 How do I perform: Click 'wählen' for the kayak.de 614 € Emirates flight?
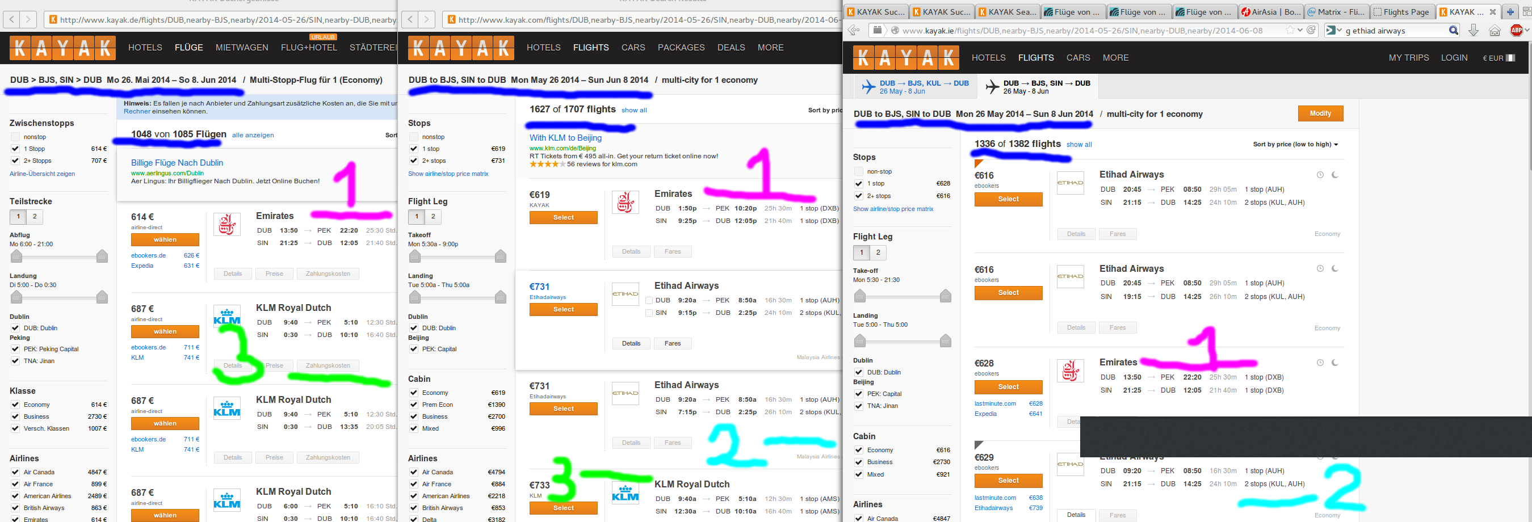point(165,239)
